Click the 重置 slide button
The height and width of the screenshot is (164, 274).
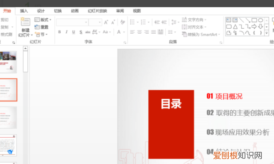(x=42, y=27)
